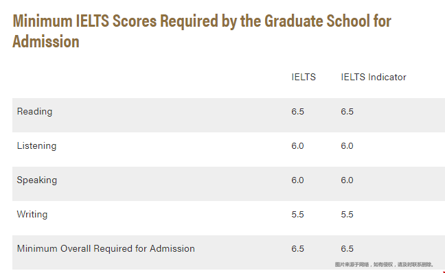Viewport: 445px width, 273px height.
Task: Click the Minimum IELTS Scores heading
Action: pos(202,31)
